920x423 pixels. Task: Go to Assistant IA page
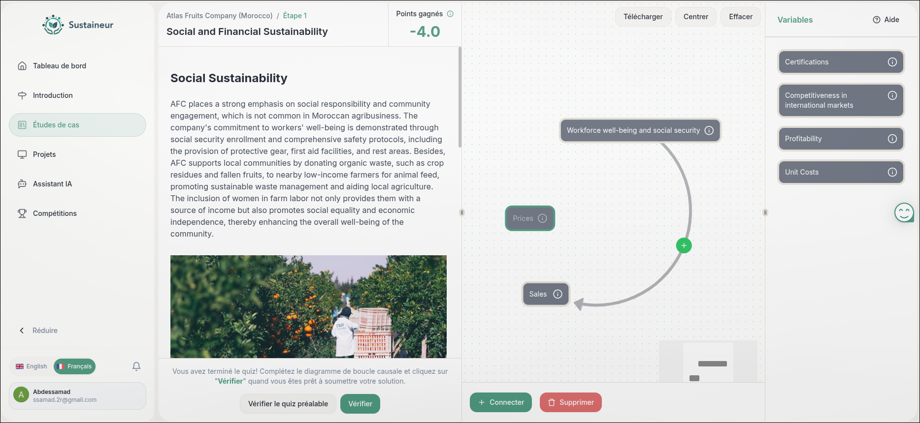(x=52, y=184)
